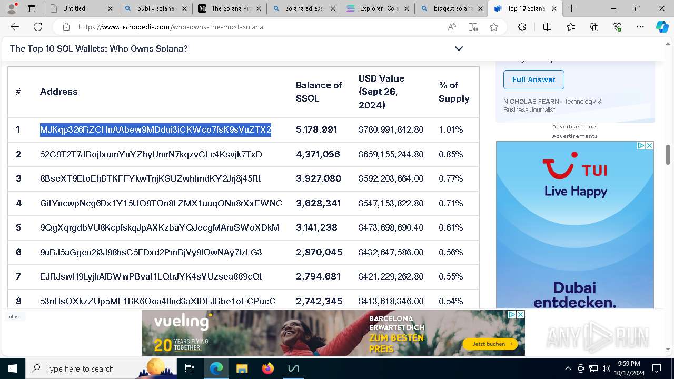Open Copilot sidebar
Image resolution: width=674 pixels, height=379 pixels.
pyautogui.click(x=662, y=27)
